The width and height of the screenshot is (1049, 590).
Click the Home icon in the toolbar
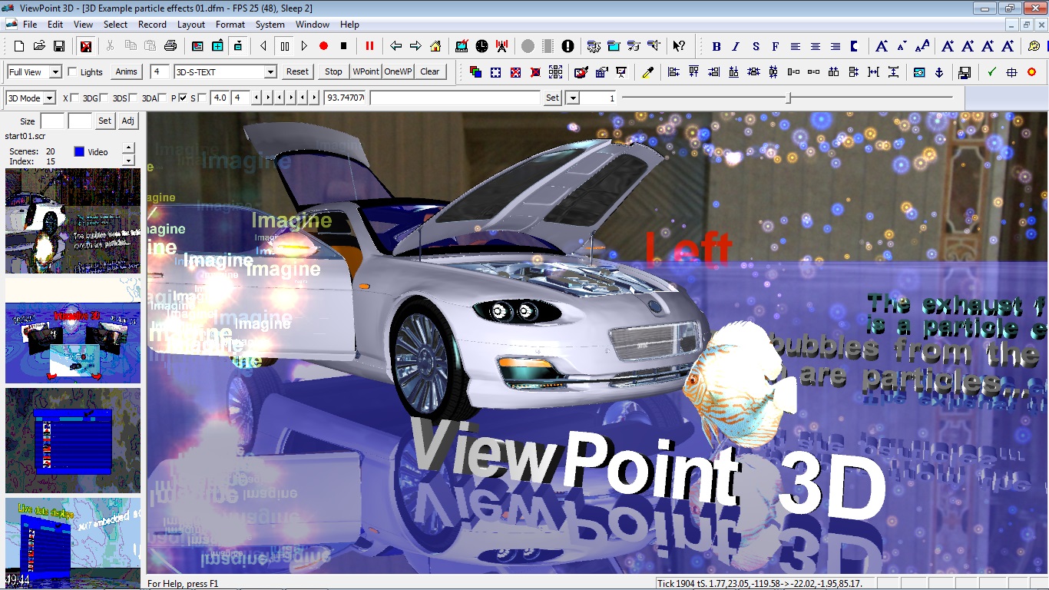tap(435, 46)
